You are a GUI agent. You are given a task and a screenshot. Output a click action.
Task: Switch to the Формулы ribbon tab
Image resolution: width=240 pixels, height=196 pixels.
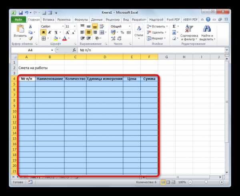tap(81, 20)
